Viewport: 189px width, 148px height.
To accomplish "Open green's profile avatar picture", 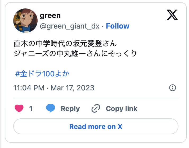I will 25,20.
